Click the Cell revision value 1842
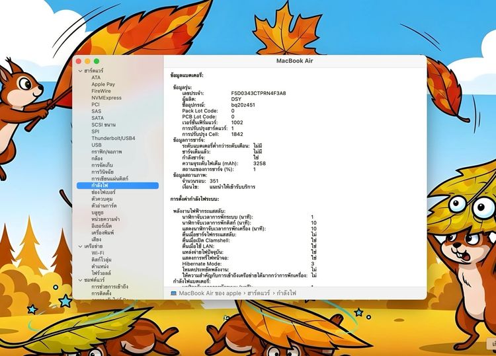The image size is (496, 356). click(237, 134)
